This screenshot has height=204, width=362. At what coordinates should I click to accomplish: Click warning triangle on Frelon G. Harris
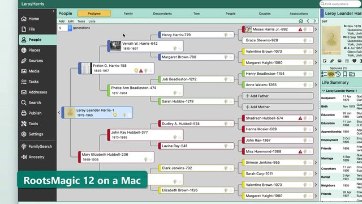click(141, 71)
